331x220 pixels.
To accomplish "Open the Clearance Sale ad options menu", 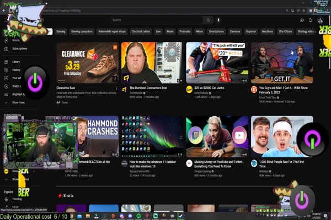I will pyautogui.click(x=116, y=88).
